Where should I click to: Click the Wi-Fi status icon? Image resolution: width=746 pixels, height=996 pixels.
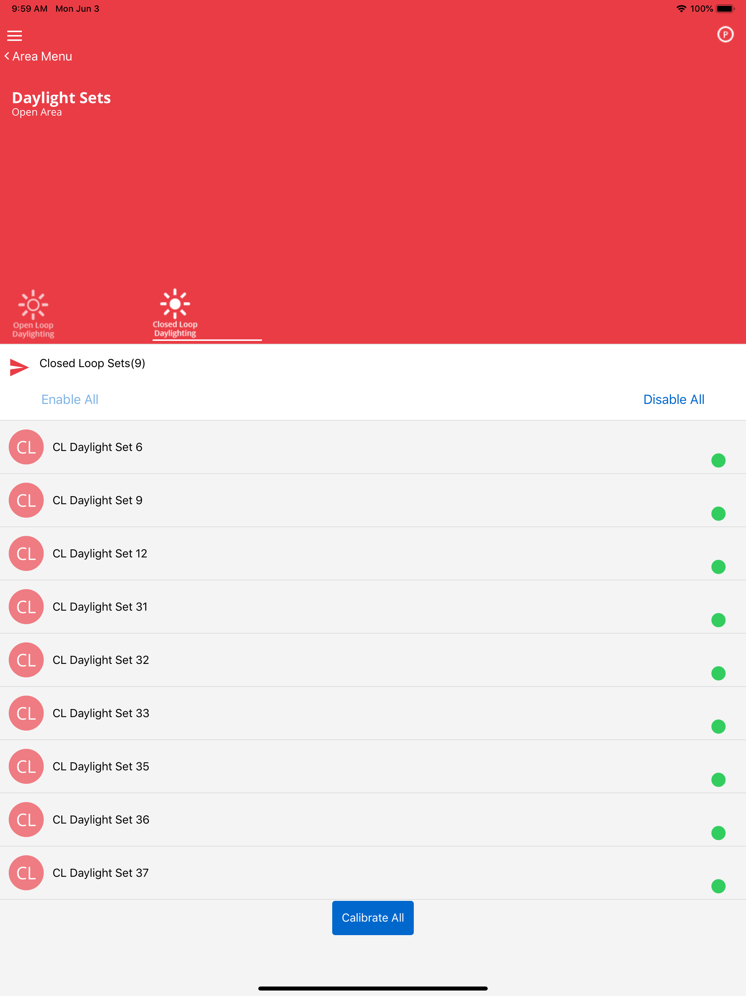(x=681, y=8)
